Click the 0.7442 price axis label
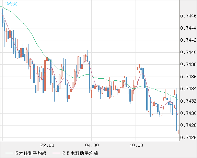197x158 pixels. [188, 40]
